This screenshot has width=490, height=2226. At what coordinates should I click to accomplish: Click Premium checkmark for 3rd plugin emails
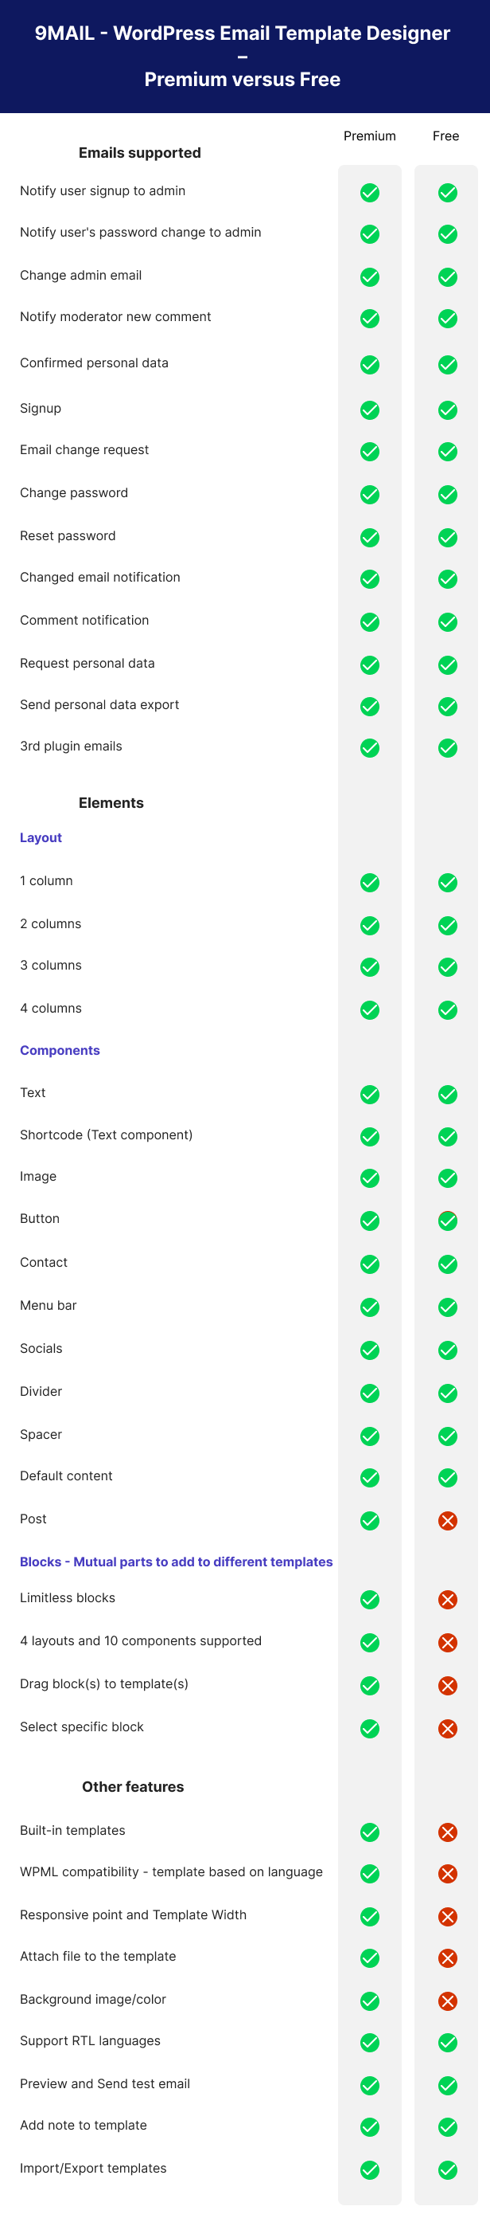pyautogui.click(x=369, y=748)
